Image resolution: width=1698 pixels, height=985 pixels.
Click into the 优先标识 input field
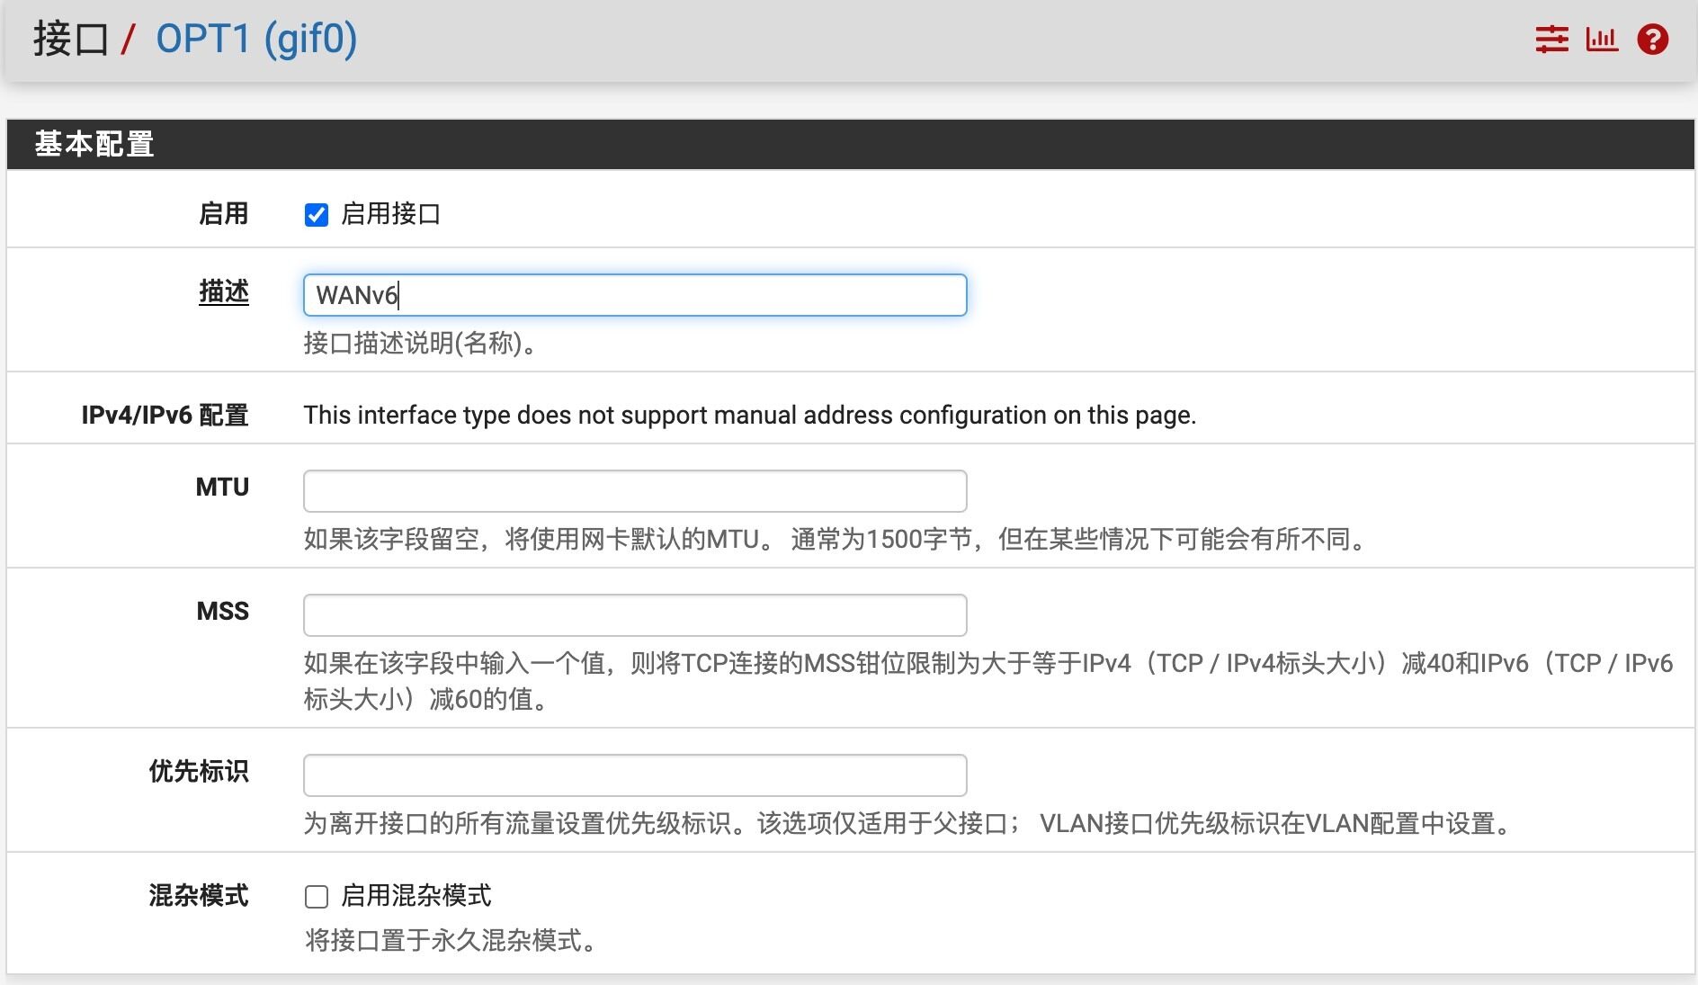click(x=635, y=775)
